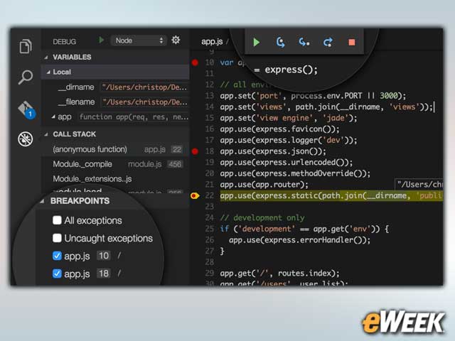Click highlighted line app.use(express.static
455x341 pixels.
click(x=331, y=196)
